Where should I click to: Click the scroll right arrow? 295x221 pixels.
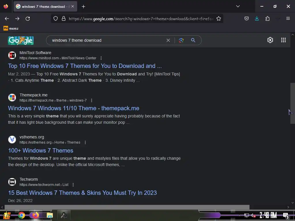(288, 207)
